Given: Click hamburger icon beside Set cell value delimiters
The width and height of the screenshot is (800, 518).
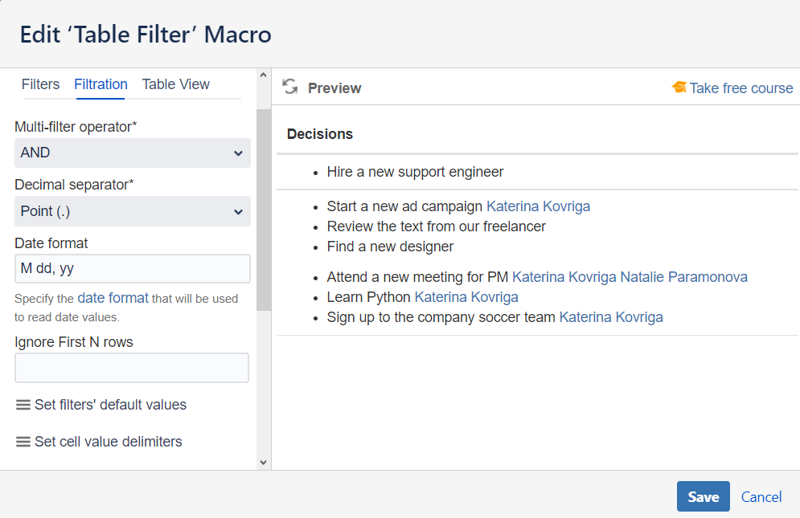Looking at the screenshot, I should click(x=23, y=442).
